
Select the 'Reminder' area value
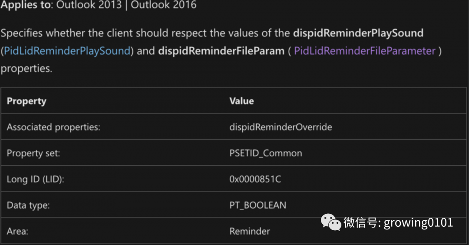pos(249,231)
